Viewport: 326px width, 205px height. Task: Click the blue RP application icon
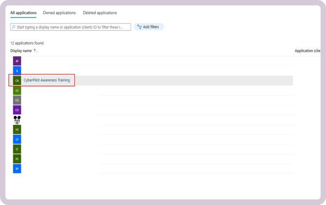click(17, 169)
